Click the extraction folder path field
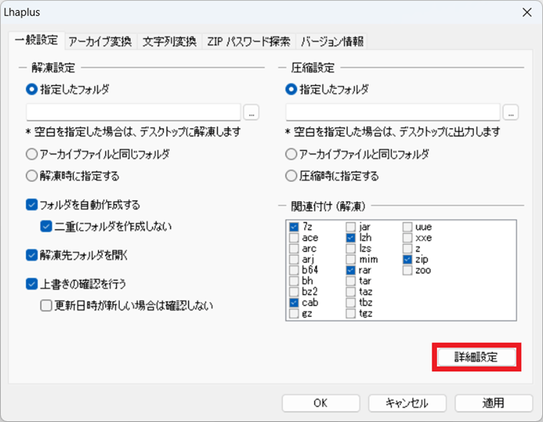The width and height of the screenshot is (543, 422). pos(134,112)
